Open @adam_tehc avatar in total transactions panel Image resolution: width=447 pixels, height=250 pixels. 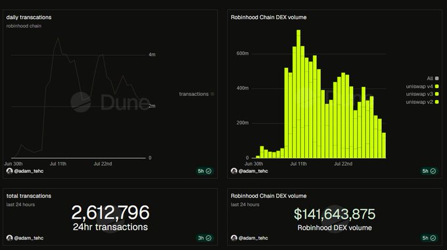coord(9,238)
